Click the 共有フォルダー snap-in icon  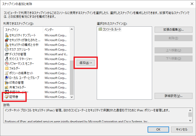(7, 87)
